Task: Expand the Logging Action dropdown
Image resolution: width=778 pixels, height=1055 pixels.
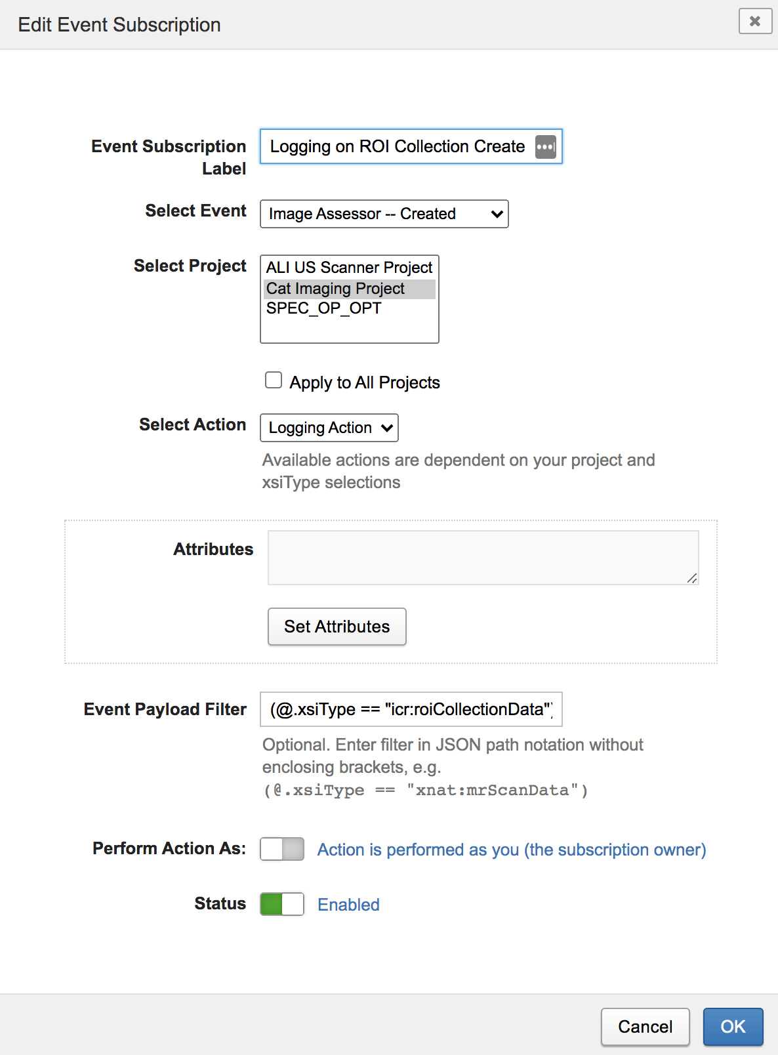Action: [x=329, y=428]
